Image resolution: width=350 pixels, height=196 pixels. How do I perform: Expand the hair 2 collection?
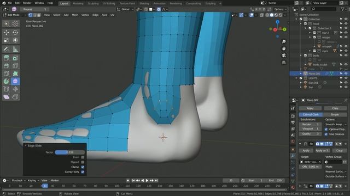[x=310, y=33]
